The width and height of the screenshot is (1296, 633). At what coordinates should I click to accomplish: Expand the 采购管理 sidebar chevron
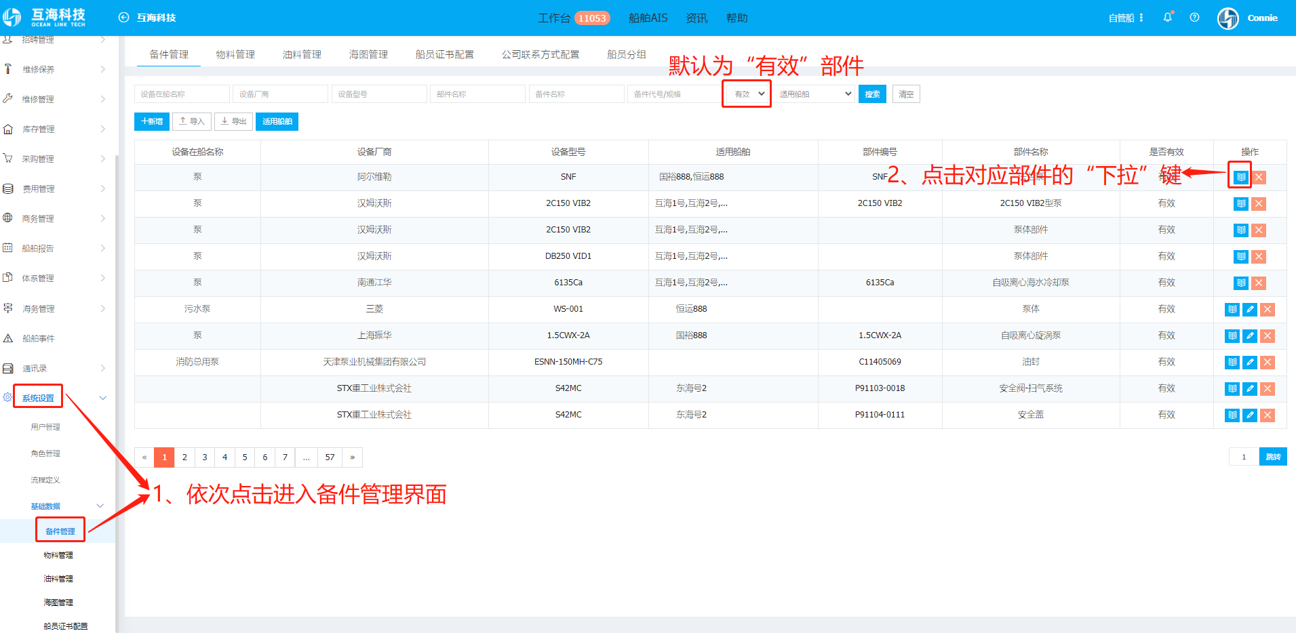point(103,159)
